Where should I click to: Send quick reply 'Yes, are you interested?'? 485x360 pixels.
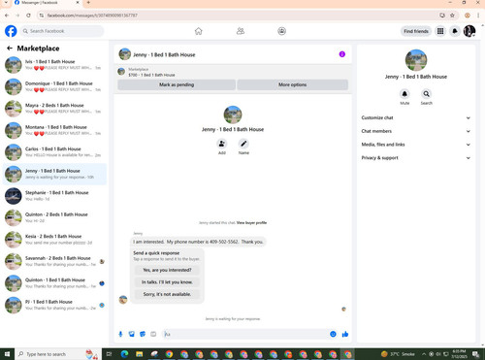click(x=167, y=270)
